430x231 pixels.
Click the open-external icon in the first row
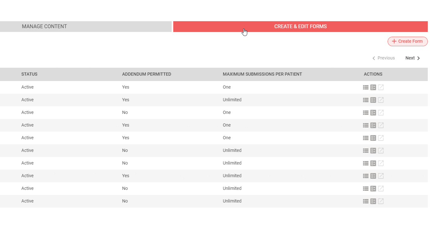[381, 87]
